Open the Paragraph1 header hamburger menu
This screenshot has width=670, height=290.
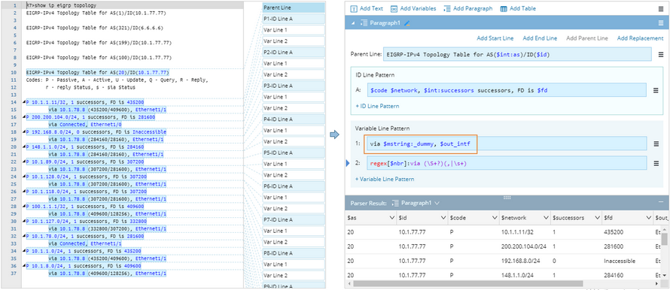[x=660, y=23]
